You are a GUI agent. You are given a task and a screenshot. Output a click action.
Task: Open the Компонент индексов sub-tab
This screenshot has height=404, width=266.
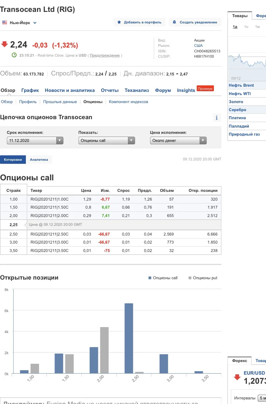(128, 102)
